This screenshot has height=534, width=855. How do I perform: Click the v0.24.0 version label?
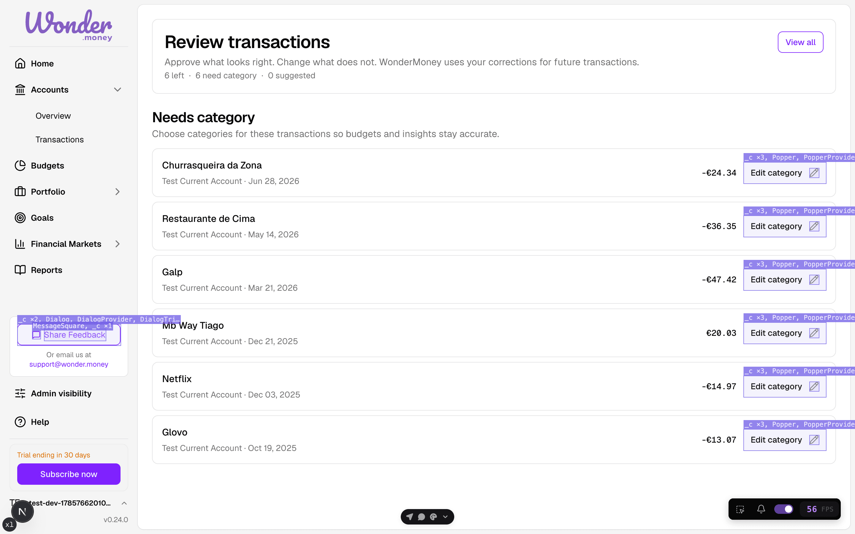click(115, 519)
